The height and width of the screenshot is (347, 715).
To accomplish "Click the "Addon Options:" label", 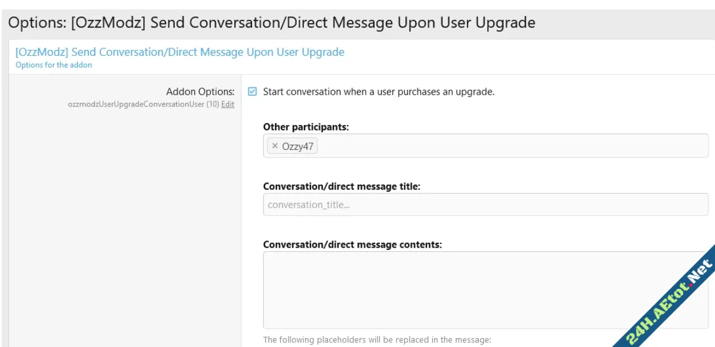I will pyautogui.click(x=200, y=92).
